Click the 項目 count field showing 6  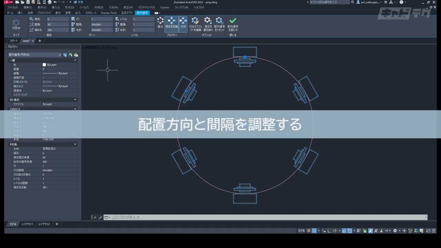(x=58, y=19)
